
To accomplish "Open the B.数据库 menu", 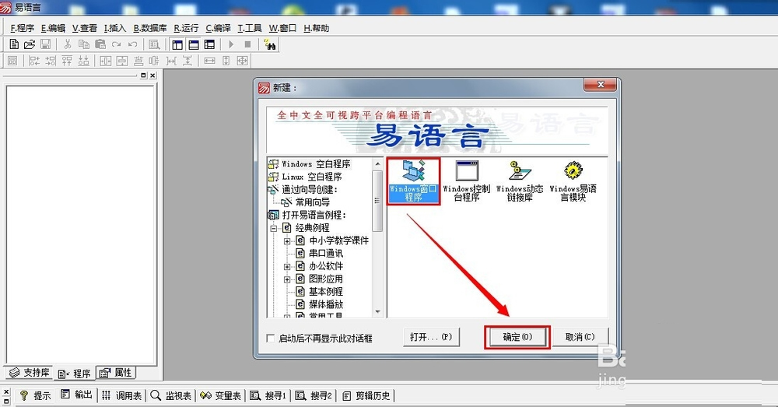I will point(150,28).
